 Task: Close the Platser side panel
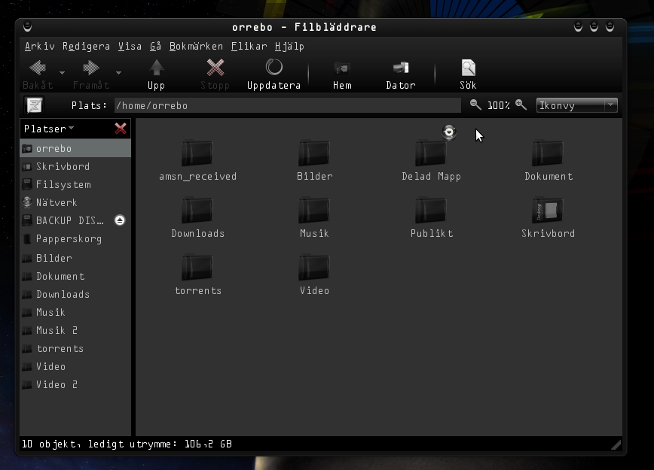pyautogui.click(x=121, y=129)
